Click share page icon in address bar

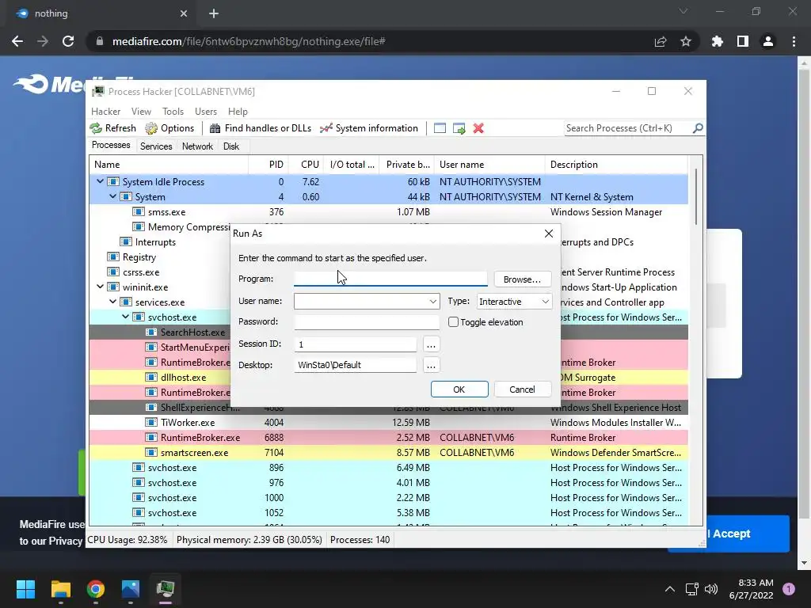pyautogui.click(x=661, y=41)
